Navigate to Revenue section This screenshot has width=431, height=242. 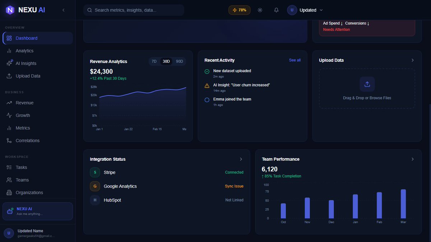(x=38, y=103)
